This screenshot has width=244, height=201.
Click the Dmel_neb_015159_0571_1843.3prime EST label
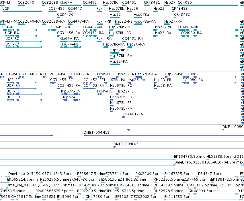[x=42, y=174]
